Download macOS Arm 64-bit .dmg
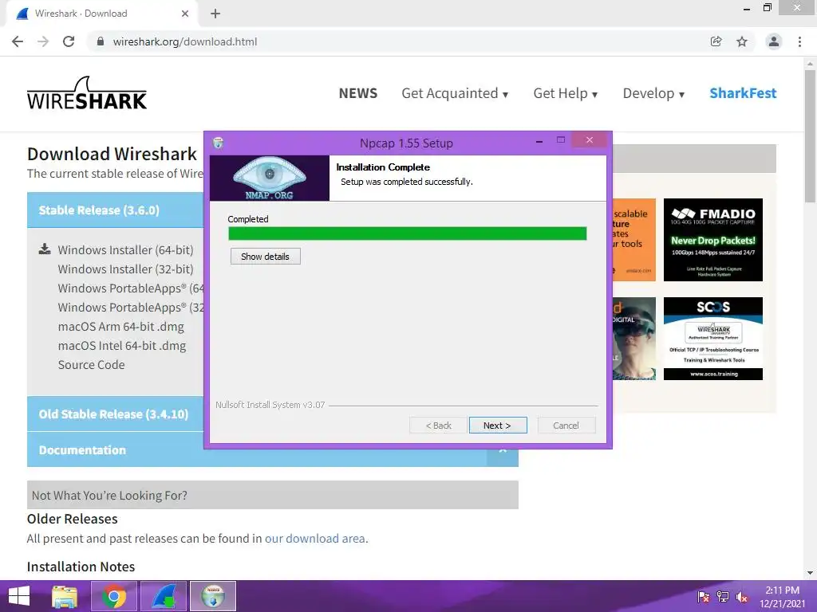 [x=121, y=327]
